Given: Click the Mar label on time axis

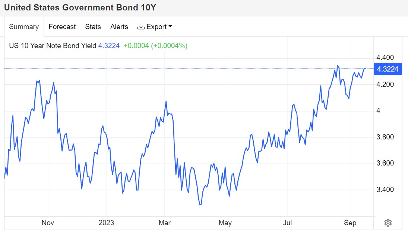Looking at the screenshot, I should [164, 223].
